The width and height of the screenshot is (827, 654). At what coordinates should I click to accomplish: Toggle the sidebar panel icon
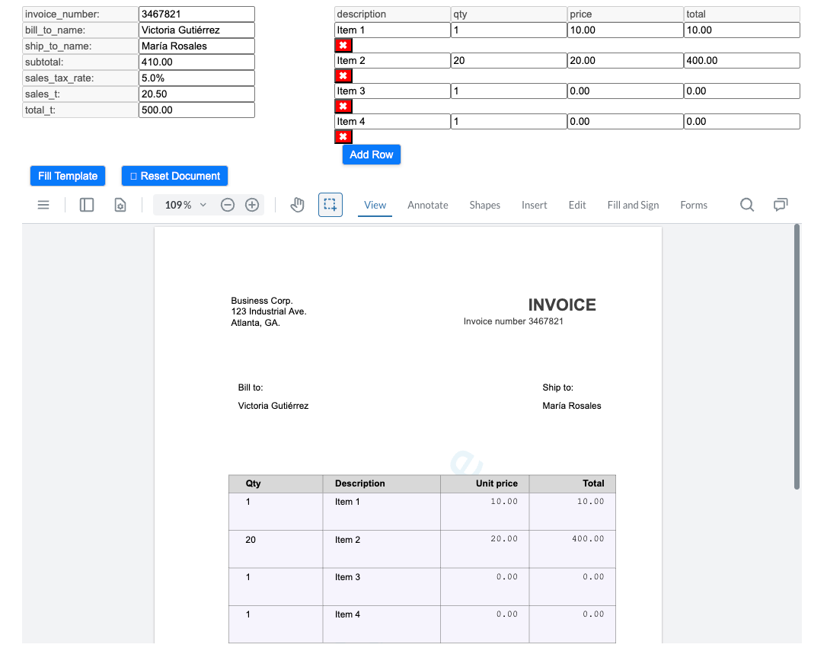[x=86, y=205]
